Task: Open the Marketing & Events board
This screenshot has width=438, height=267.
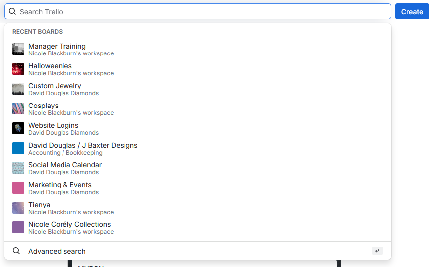Action: [x=198, y=188]
